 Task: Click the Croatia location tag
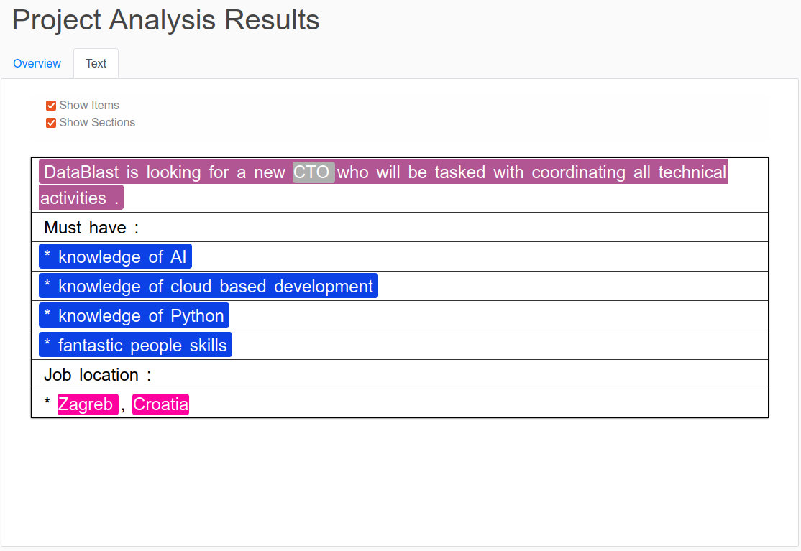tap(160, 404)
